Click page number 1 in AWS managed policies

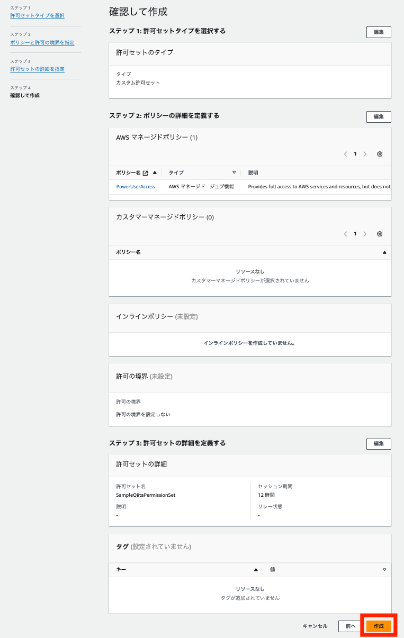[x=355, y=154]
